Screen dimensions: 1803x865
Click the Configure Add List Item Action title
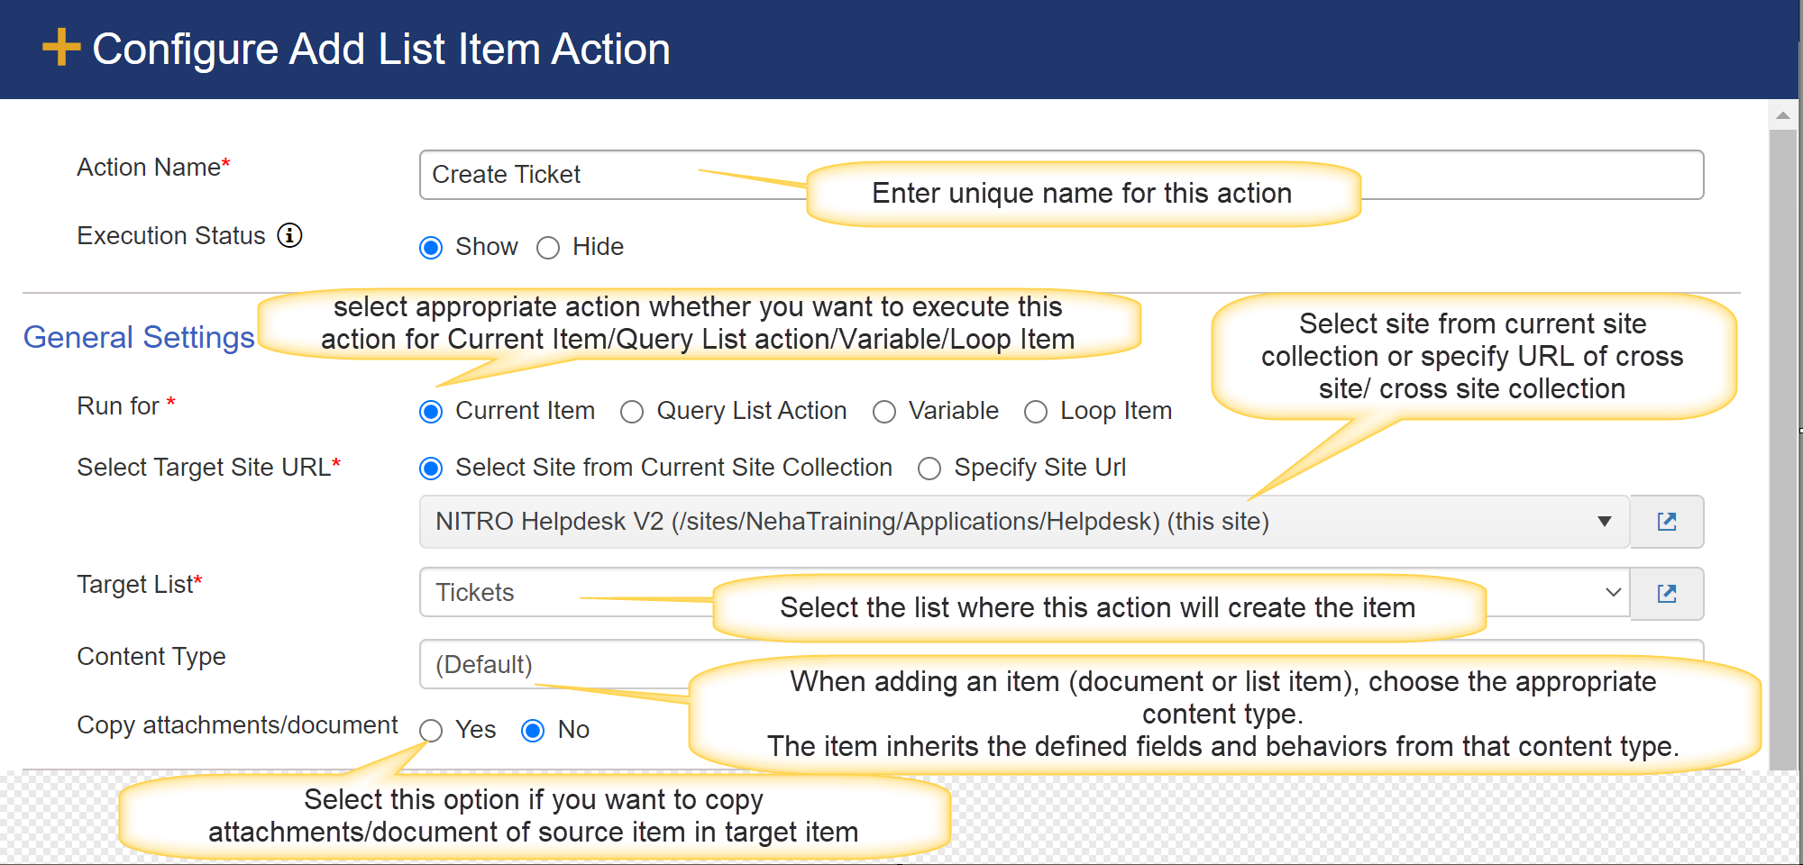381,50
